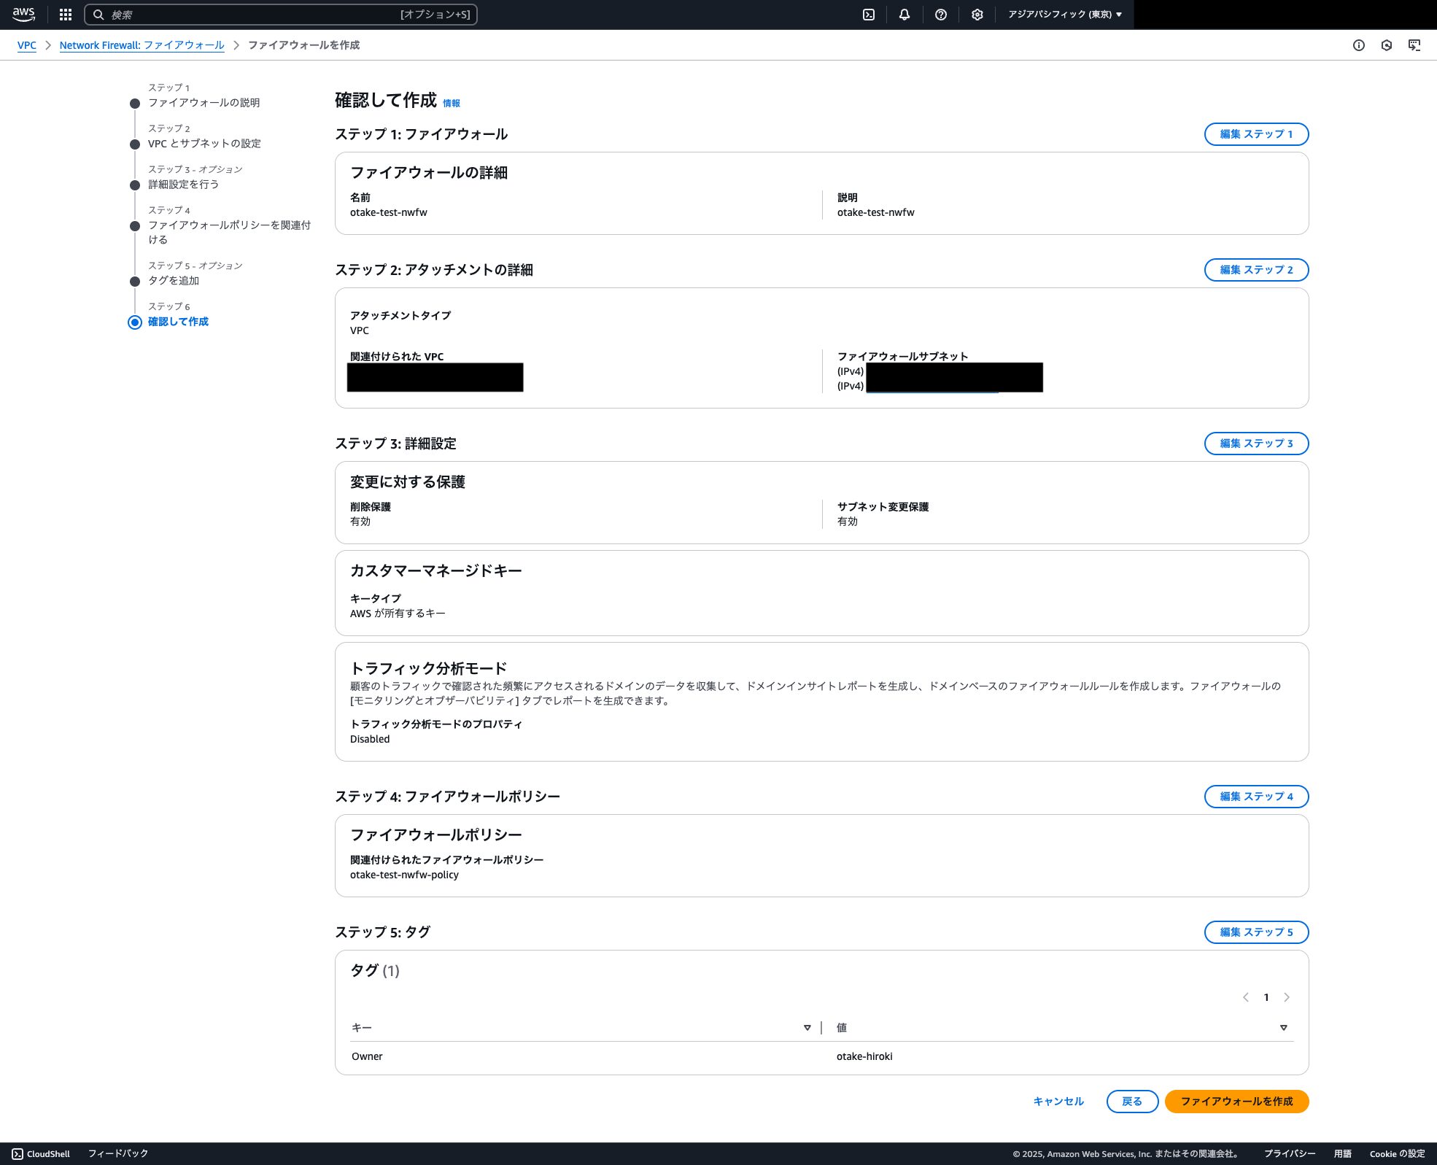Viewport: 1437px width, 1165px height.
Task: Go to next tags page arrow
Action: pos(1287,997)
